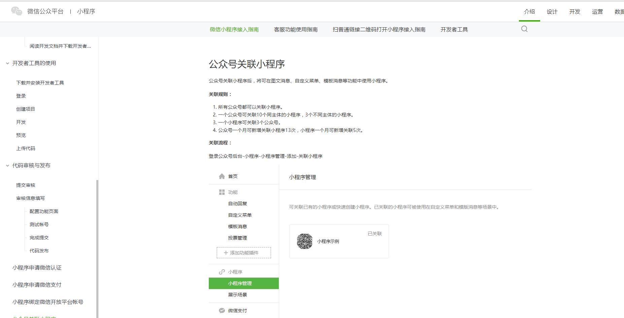This screenshot has height=318, width=624.
Task: Click the 小程序管理 panel heading
Action: pyautogui.click(x=302, y=177)
